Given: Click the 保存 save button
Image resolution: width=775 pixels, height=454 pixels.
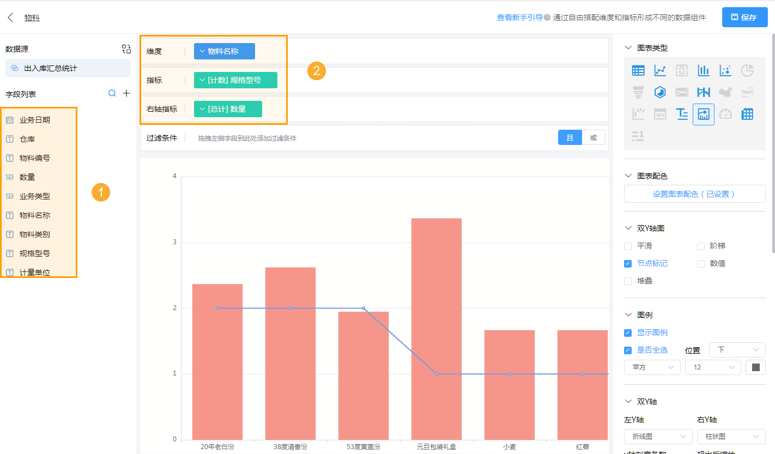Looking at the screenshot, I should (744, 17).
